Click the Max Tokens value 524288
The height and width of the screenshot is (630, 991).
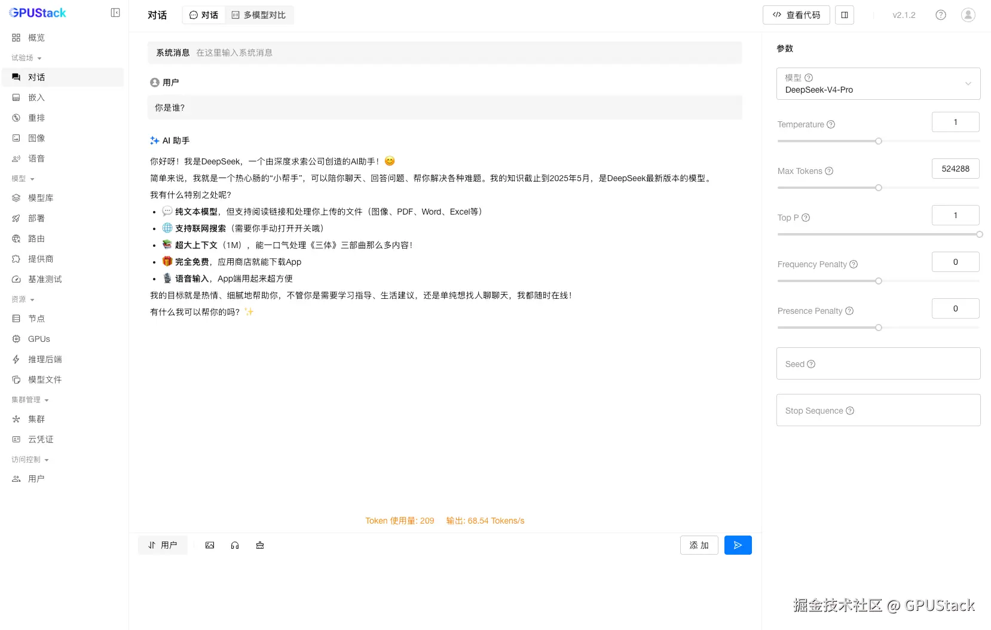[956, 169]
